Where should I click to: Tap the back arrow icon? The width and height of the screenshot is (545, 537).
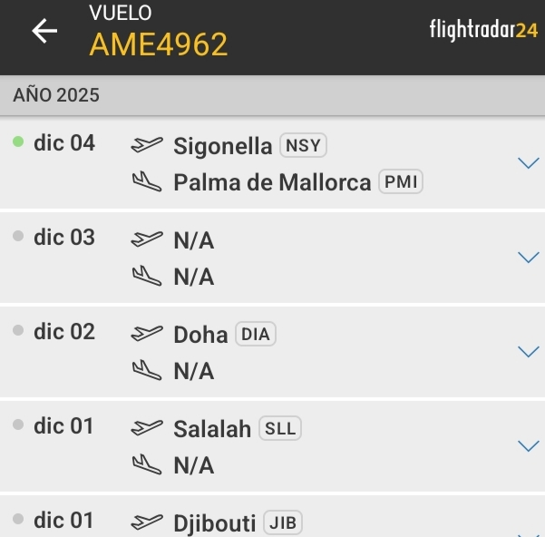44,31
